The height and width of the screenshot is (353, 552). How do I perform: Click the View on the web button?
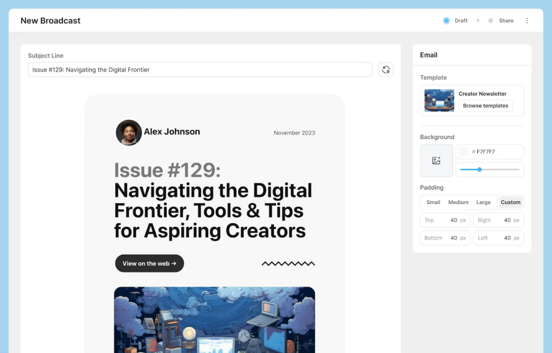[x=149, y=263]
